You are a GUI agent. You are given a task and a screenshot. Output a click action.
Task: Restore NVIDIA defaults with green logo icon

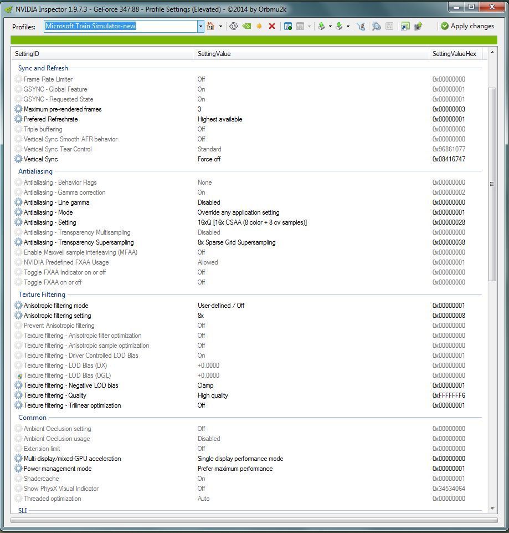(247, 26)
